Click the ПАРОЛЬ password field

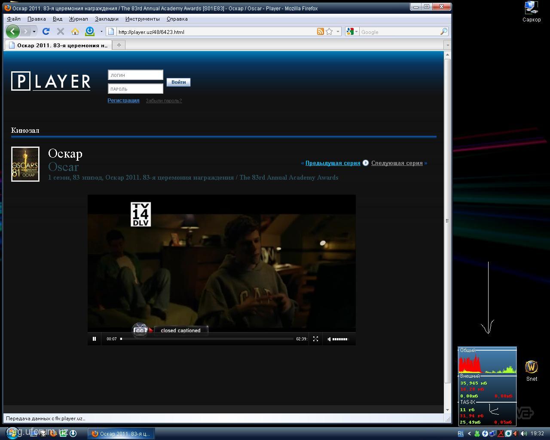135,89
